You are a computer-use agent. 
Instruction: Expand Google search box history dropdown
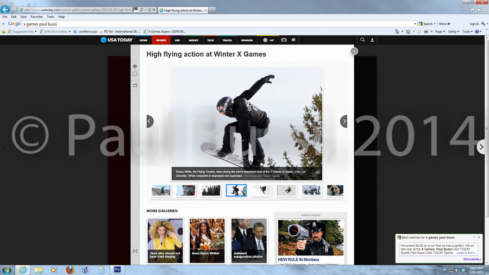tap(415, 24)
